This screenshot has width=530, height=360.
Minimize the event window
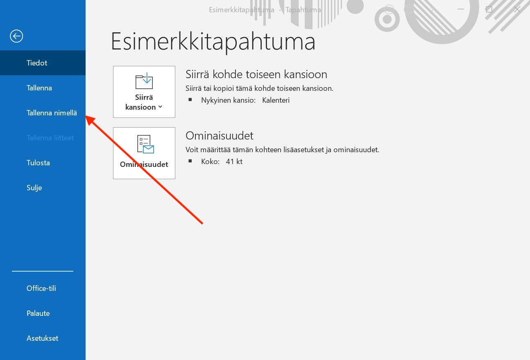(460, 9)
